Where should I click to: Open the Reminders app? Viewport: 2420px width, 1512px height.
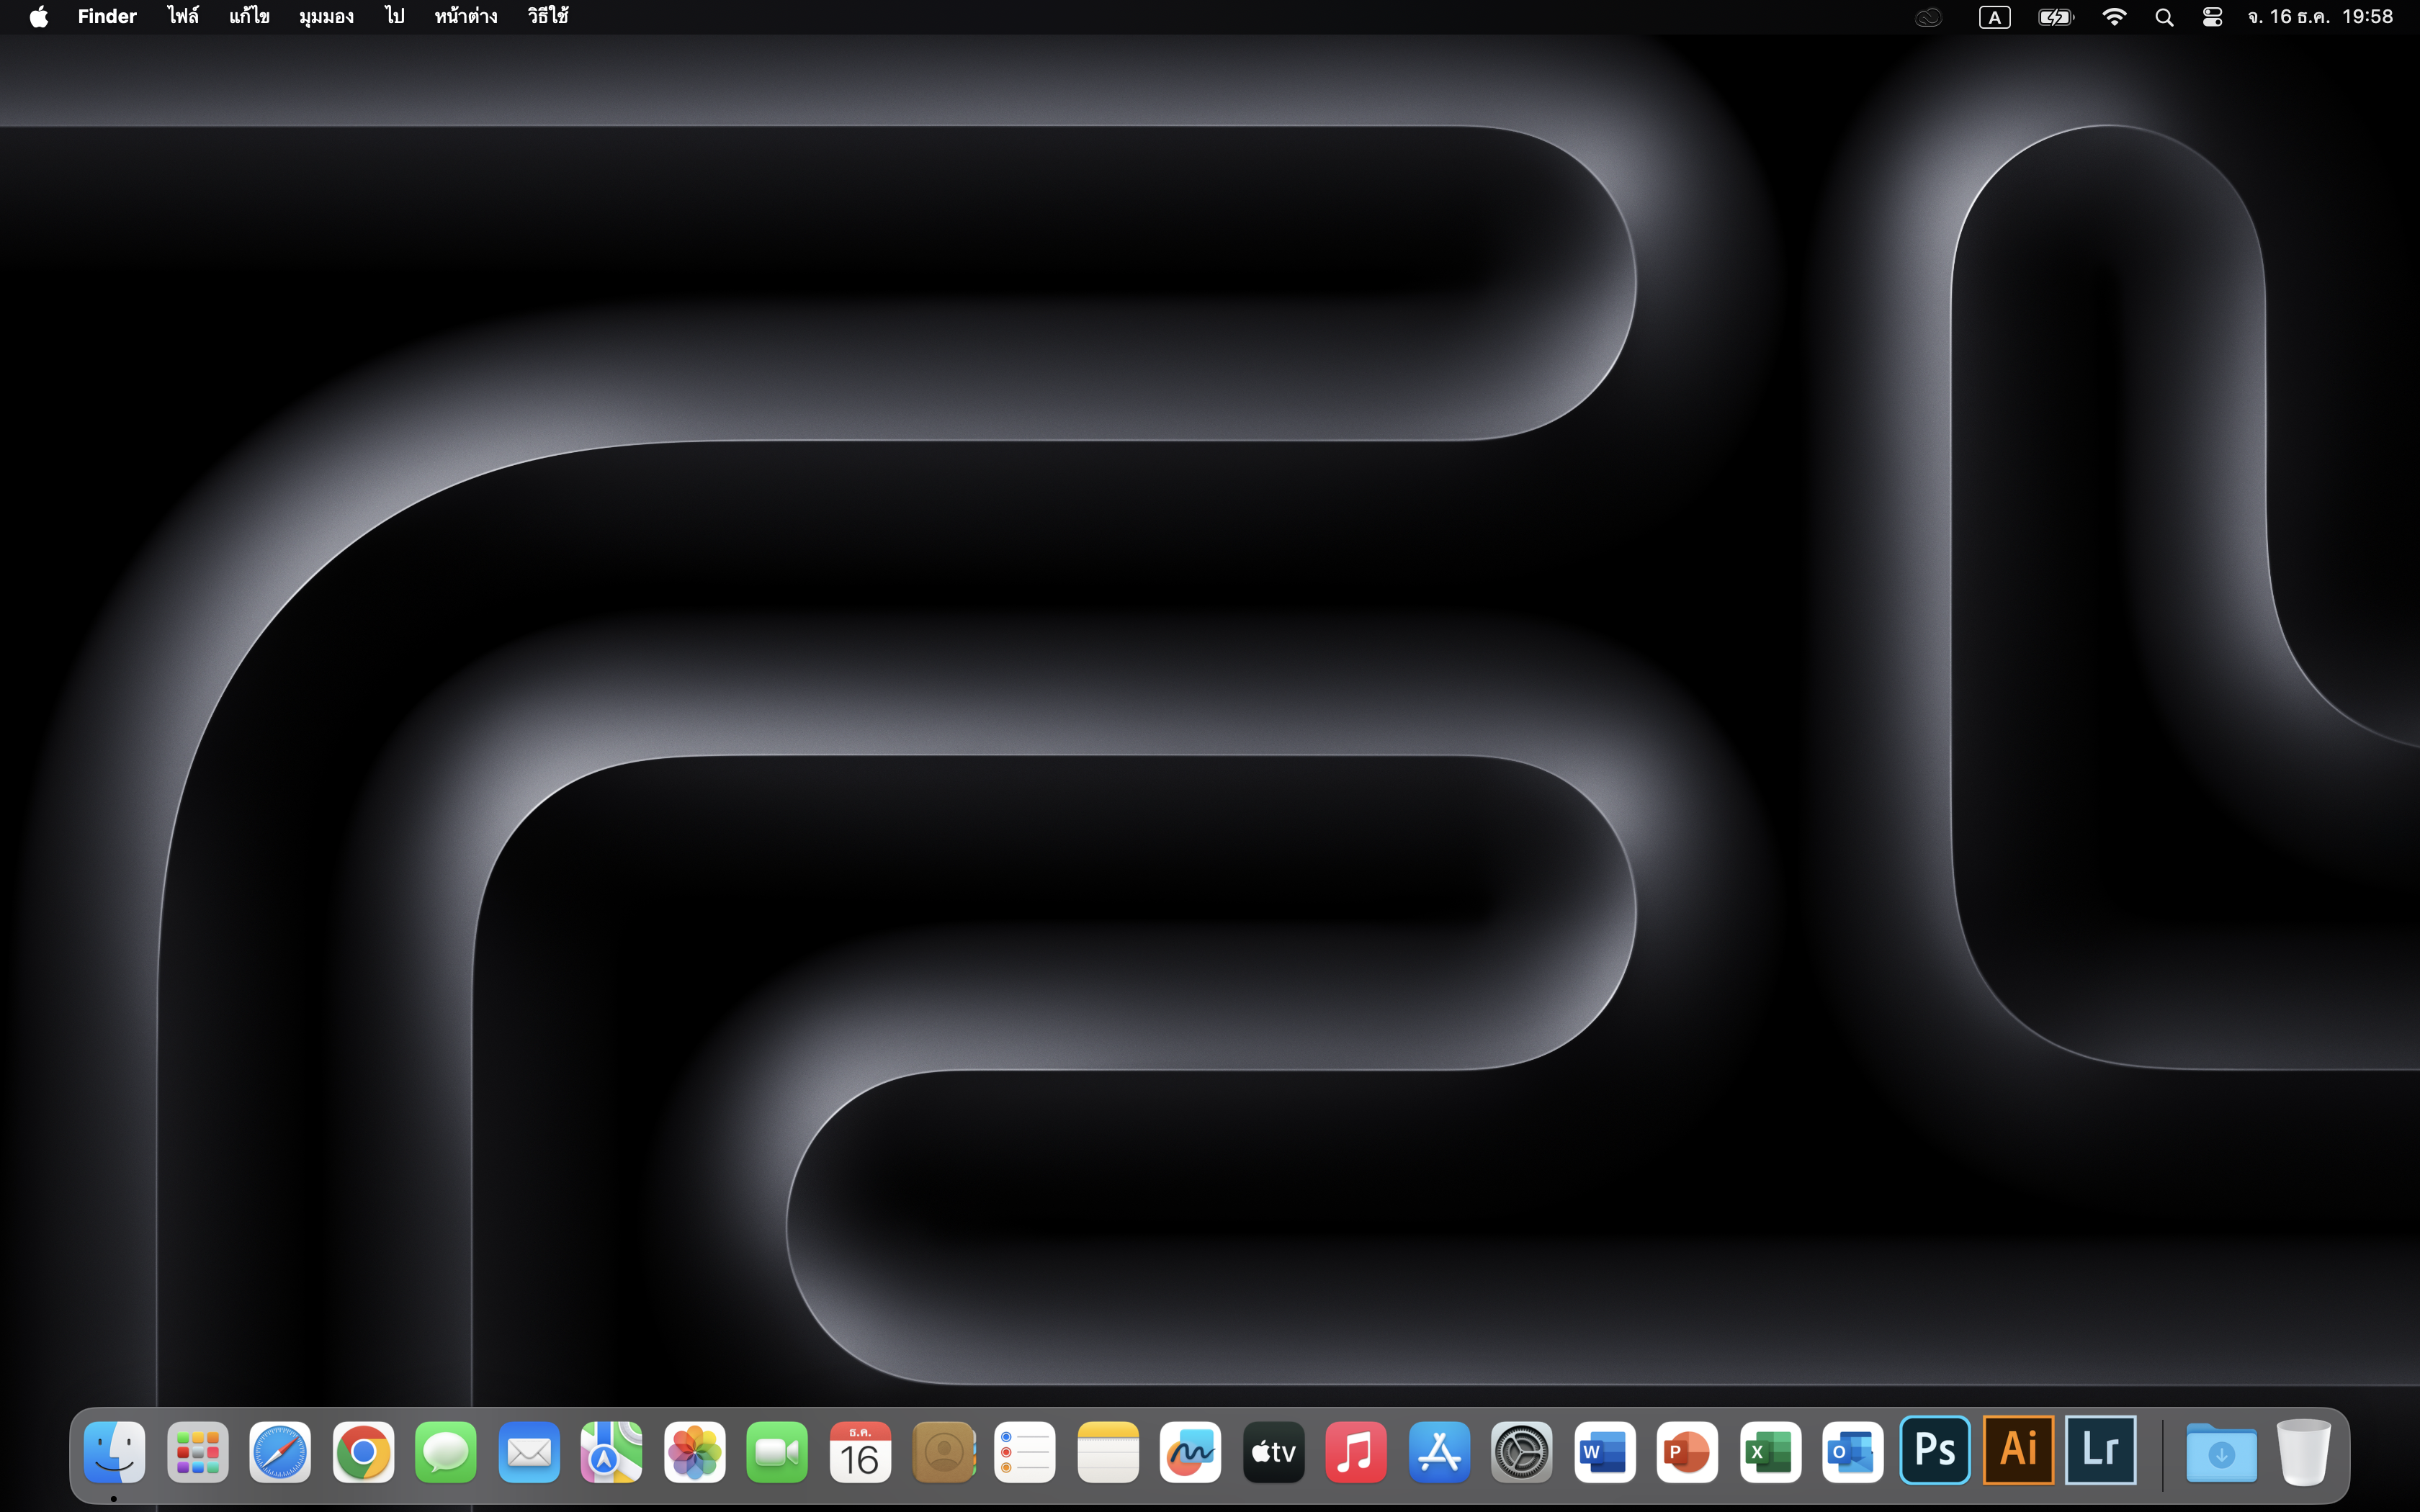[x=1025, y=1451]
